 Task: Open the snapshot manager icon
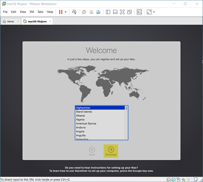(x=98, y=12)
